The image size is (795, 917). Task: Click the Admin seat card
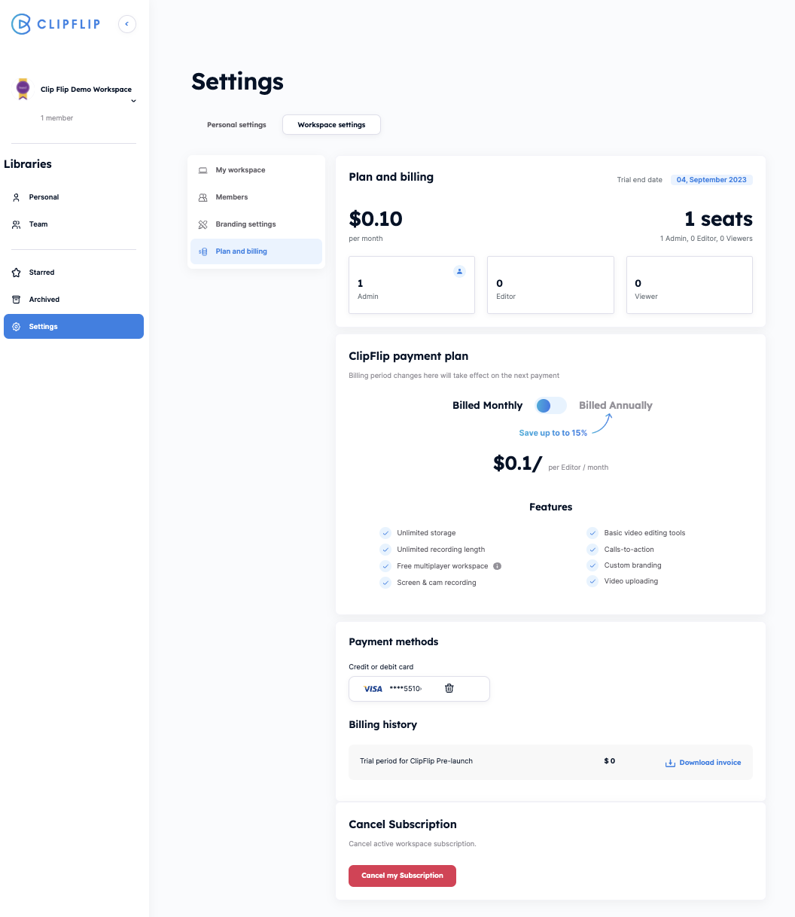point(412,285)
